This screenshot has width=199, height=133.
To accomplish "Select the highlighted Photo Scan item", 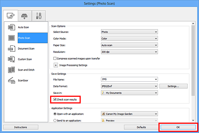I will pyautogui.click(x=33, y=38).
